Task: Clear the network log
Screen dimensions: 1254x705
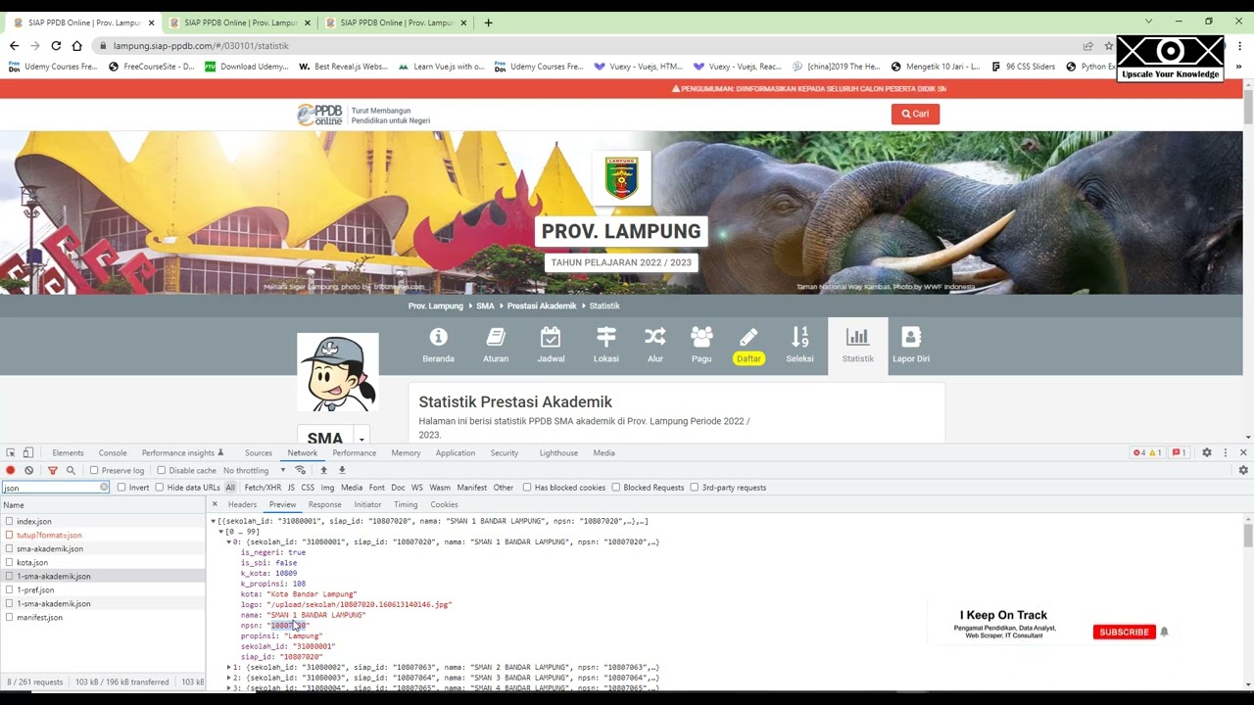Action: (x=29, y=471)
